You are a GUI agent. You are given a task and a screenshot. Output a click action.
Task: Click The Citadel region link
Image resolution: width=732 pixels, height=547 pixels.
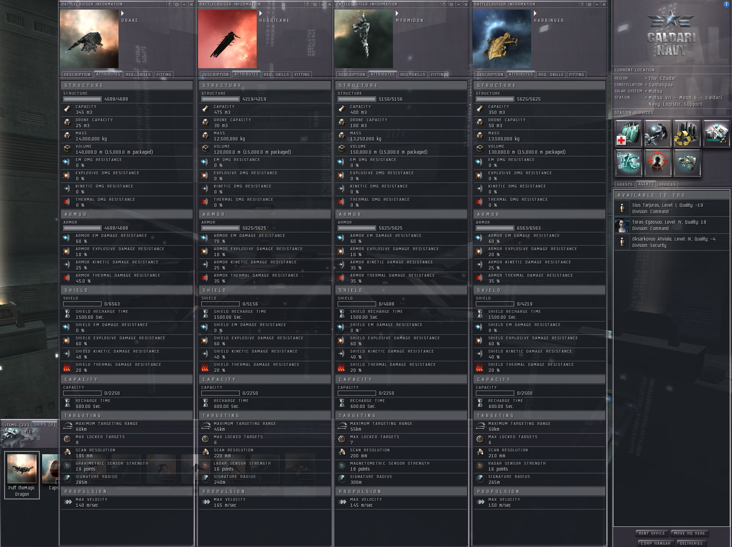[662, 79]
